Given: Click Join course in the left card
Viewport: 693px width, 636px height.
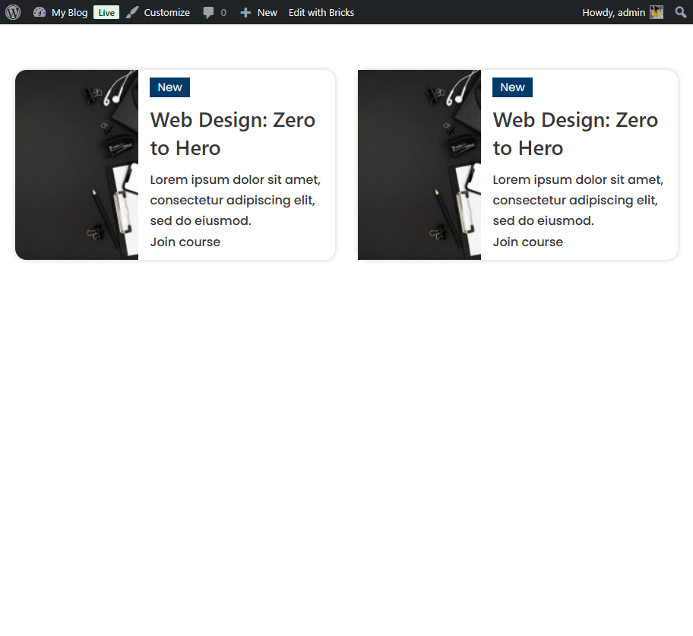Looking at the screenshot, I should coord(185,242).
